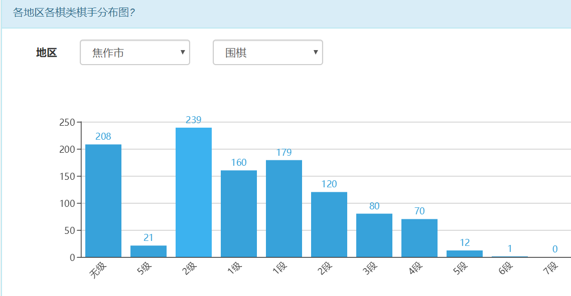This screenshot has width=571, height=296.
Task: Click the 179 label above 1段
Action: click(284, 153)
